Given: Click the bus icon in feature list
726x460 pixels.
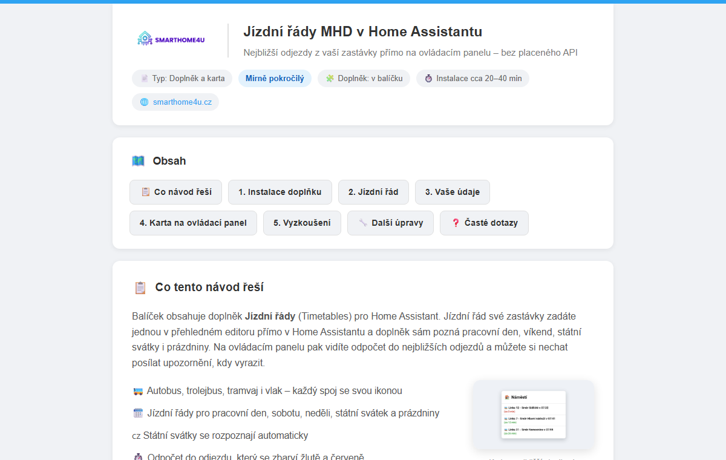Looking at the screenshot, I should pos(138,391).
